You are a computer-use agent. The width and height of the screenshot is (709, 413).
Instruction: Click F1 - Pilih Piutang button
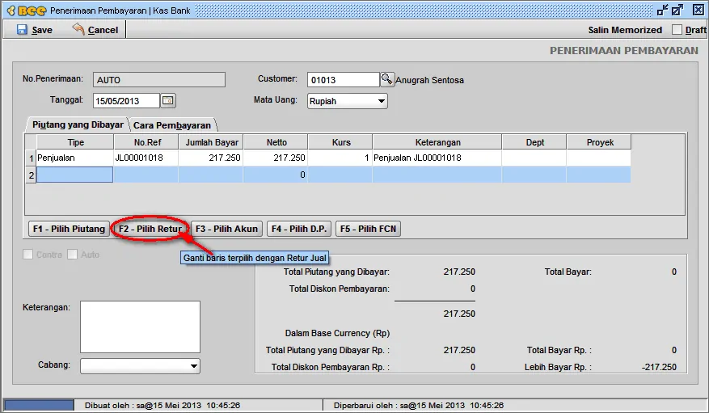click(69, 229)
